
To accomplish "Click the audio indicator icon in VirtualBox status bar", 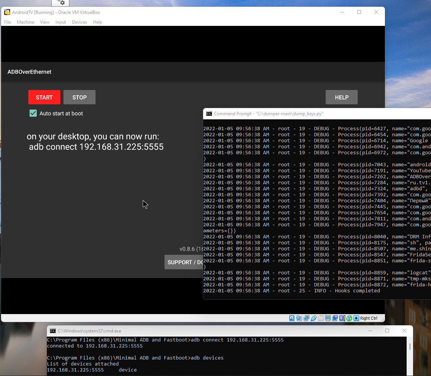I will (x=299, y=318).
